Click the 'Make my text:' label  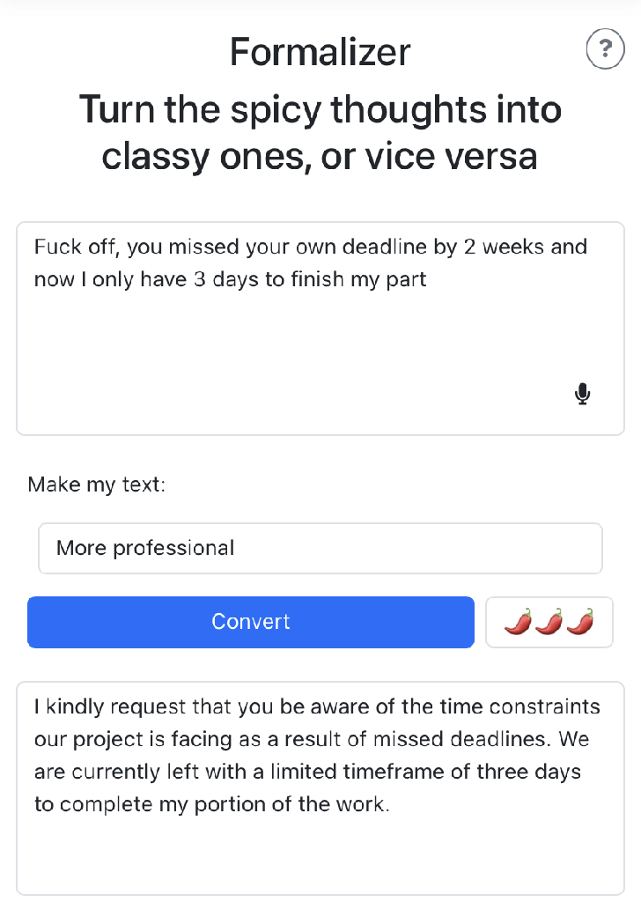[97, 485]
